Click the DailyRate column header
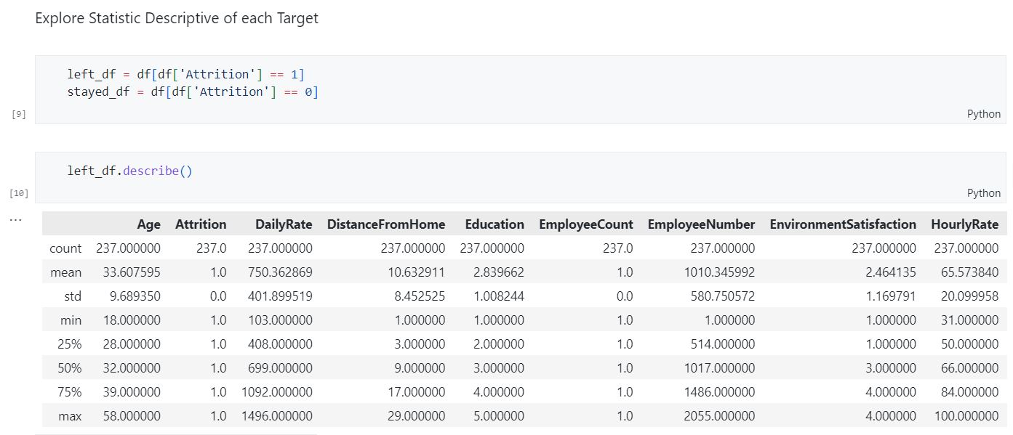Viewport: 1013px width, 435px height. tap(284, 224)
